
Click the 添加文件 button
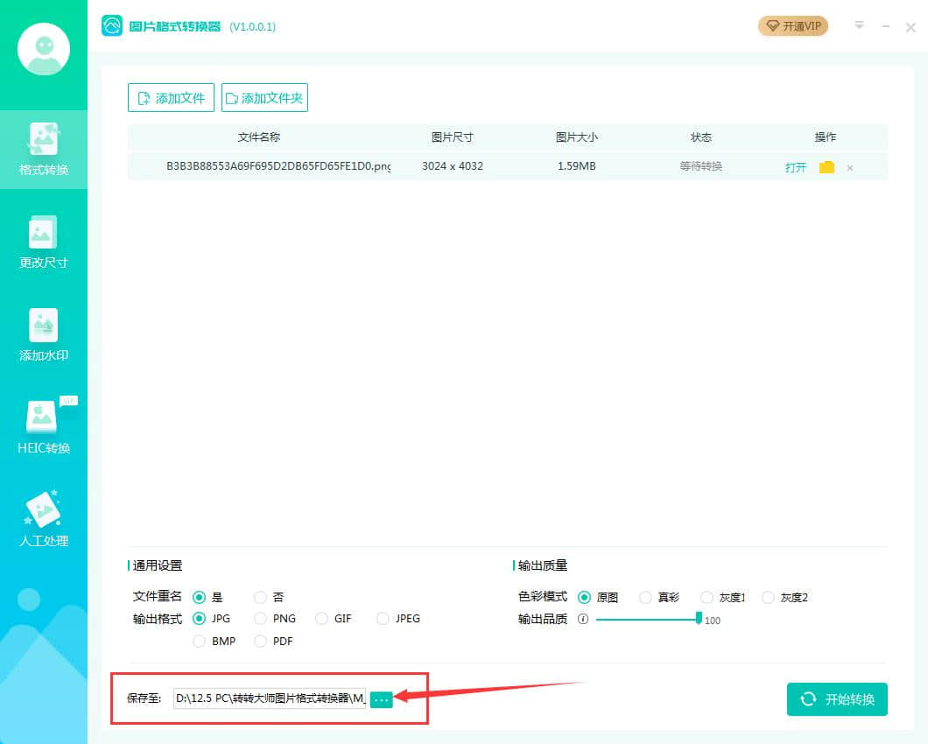point(171,98)
